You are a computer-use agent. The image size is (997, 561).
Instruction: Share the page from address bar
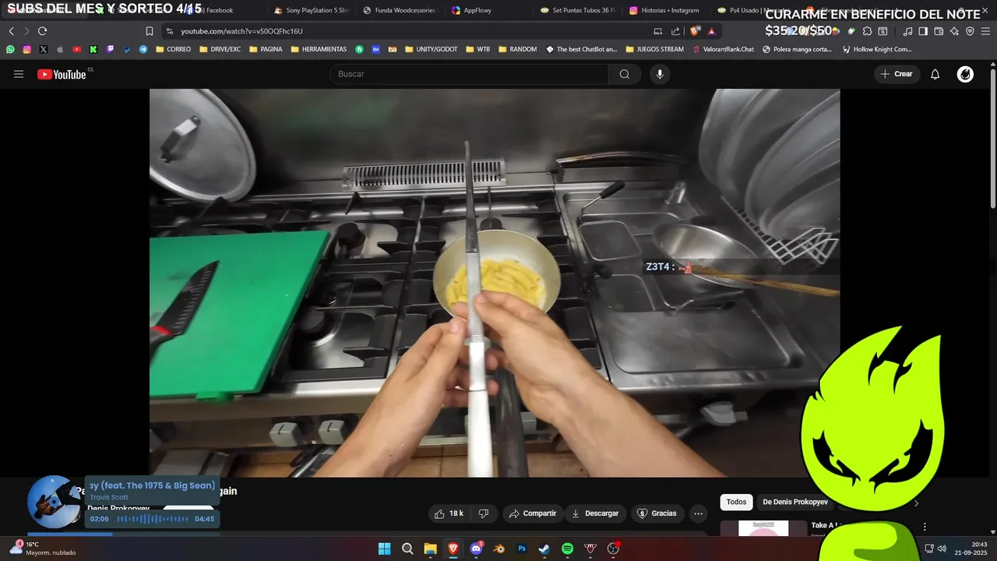[x=675, y=31]
